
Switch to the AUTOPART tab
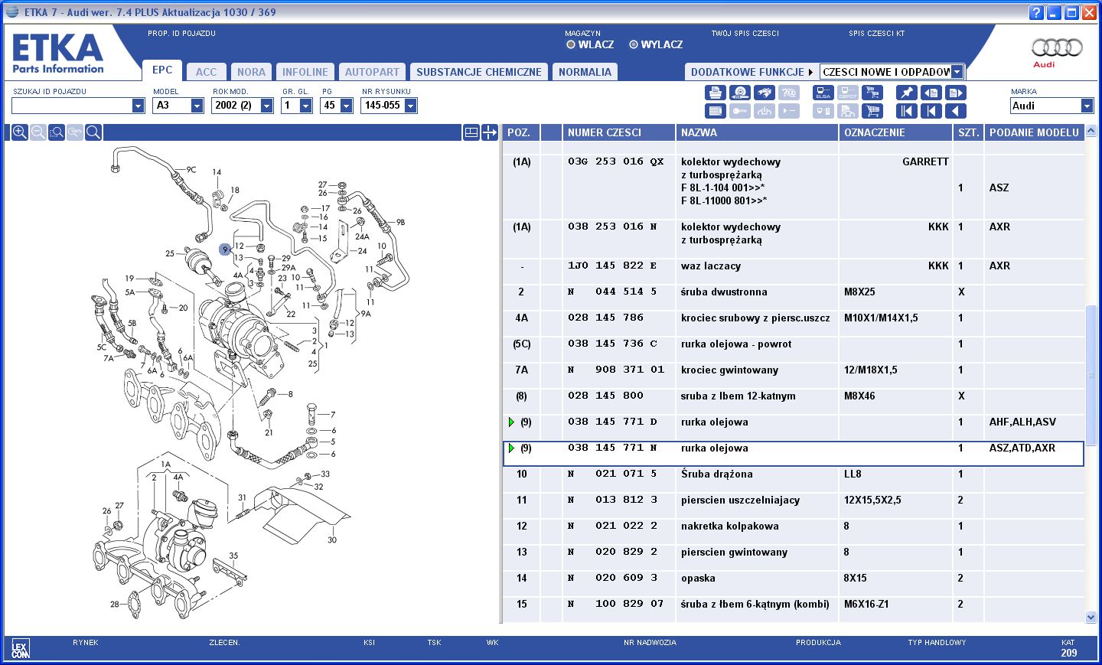pyautogui.click(x=372, y=72)
